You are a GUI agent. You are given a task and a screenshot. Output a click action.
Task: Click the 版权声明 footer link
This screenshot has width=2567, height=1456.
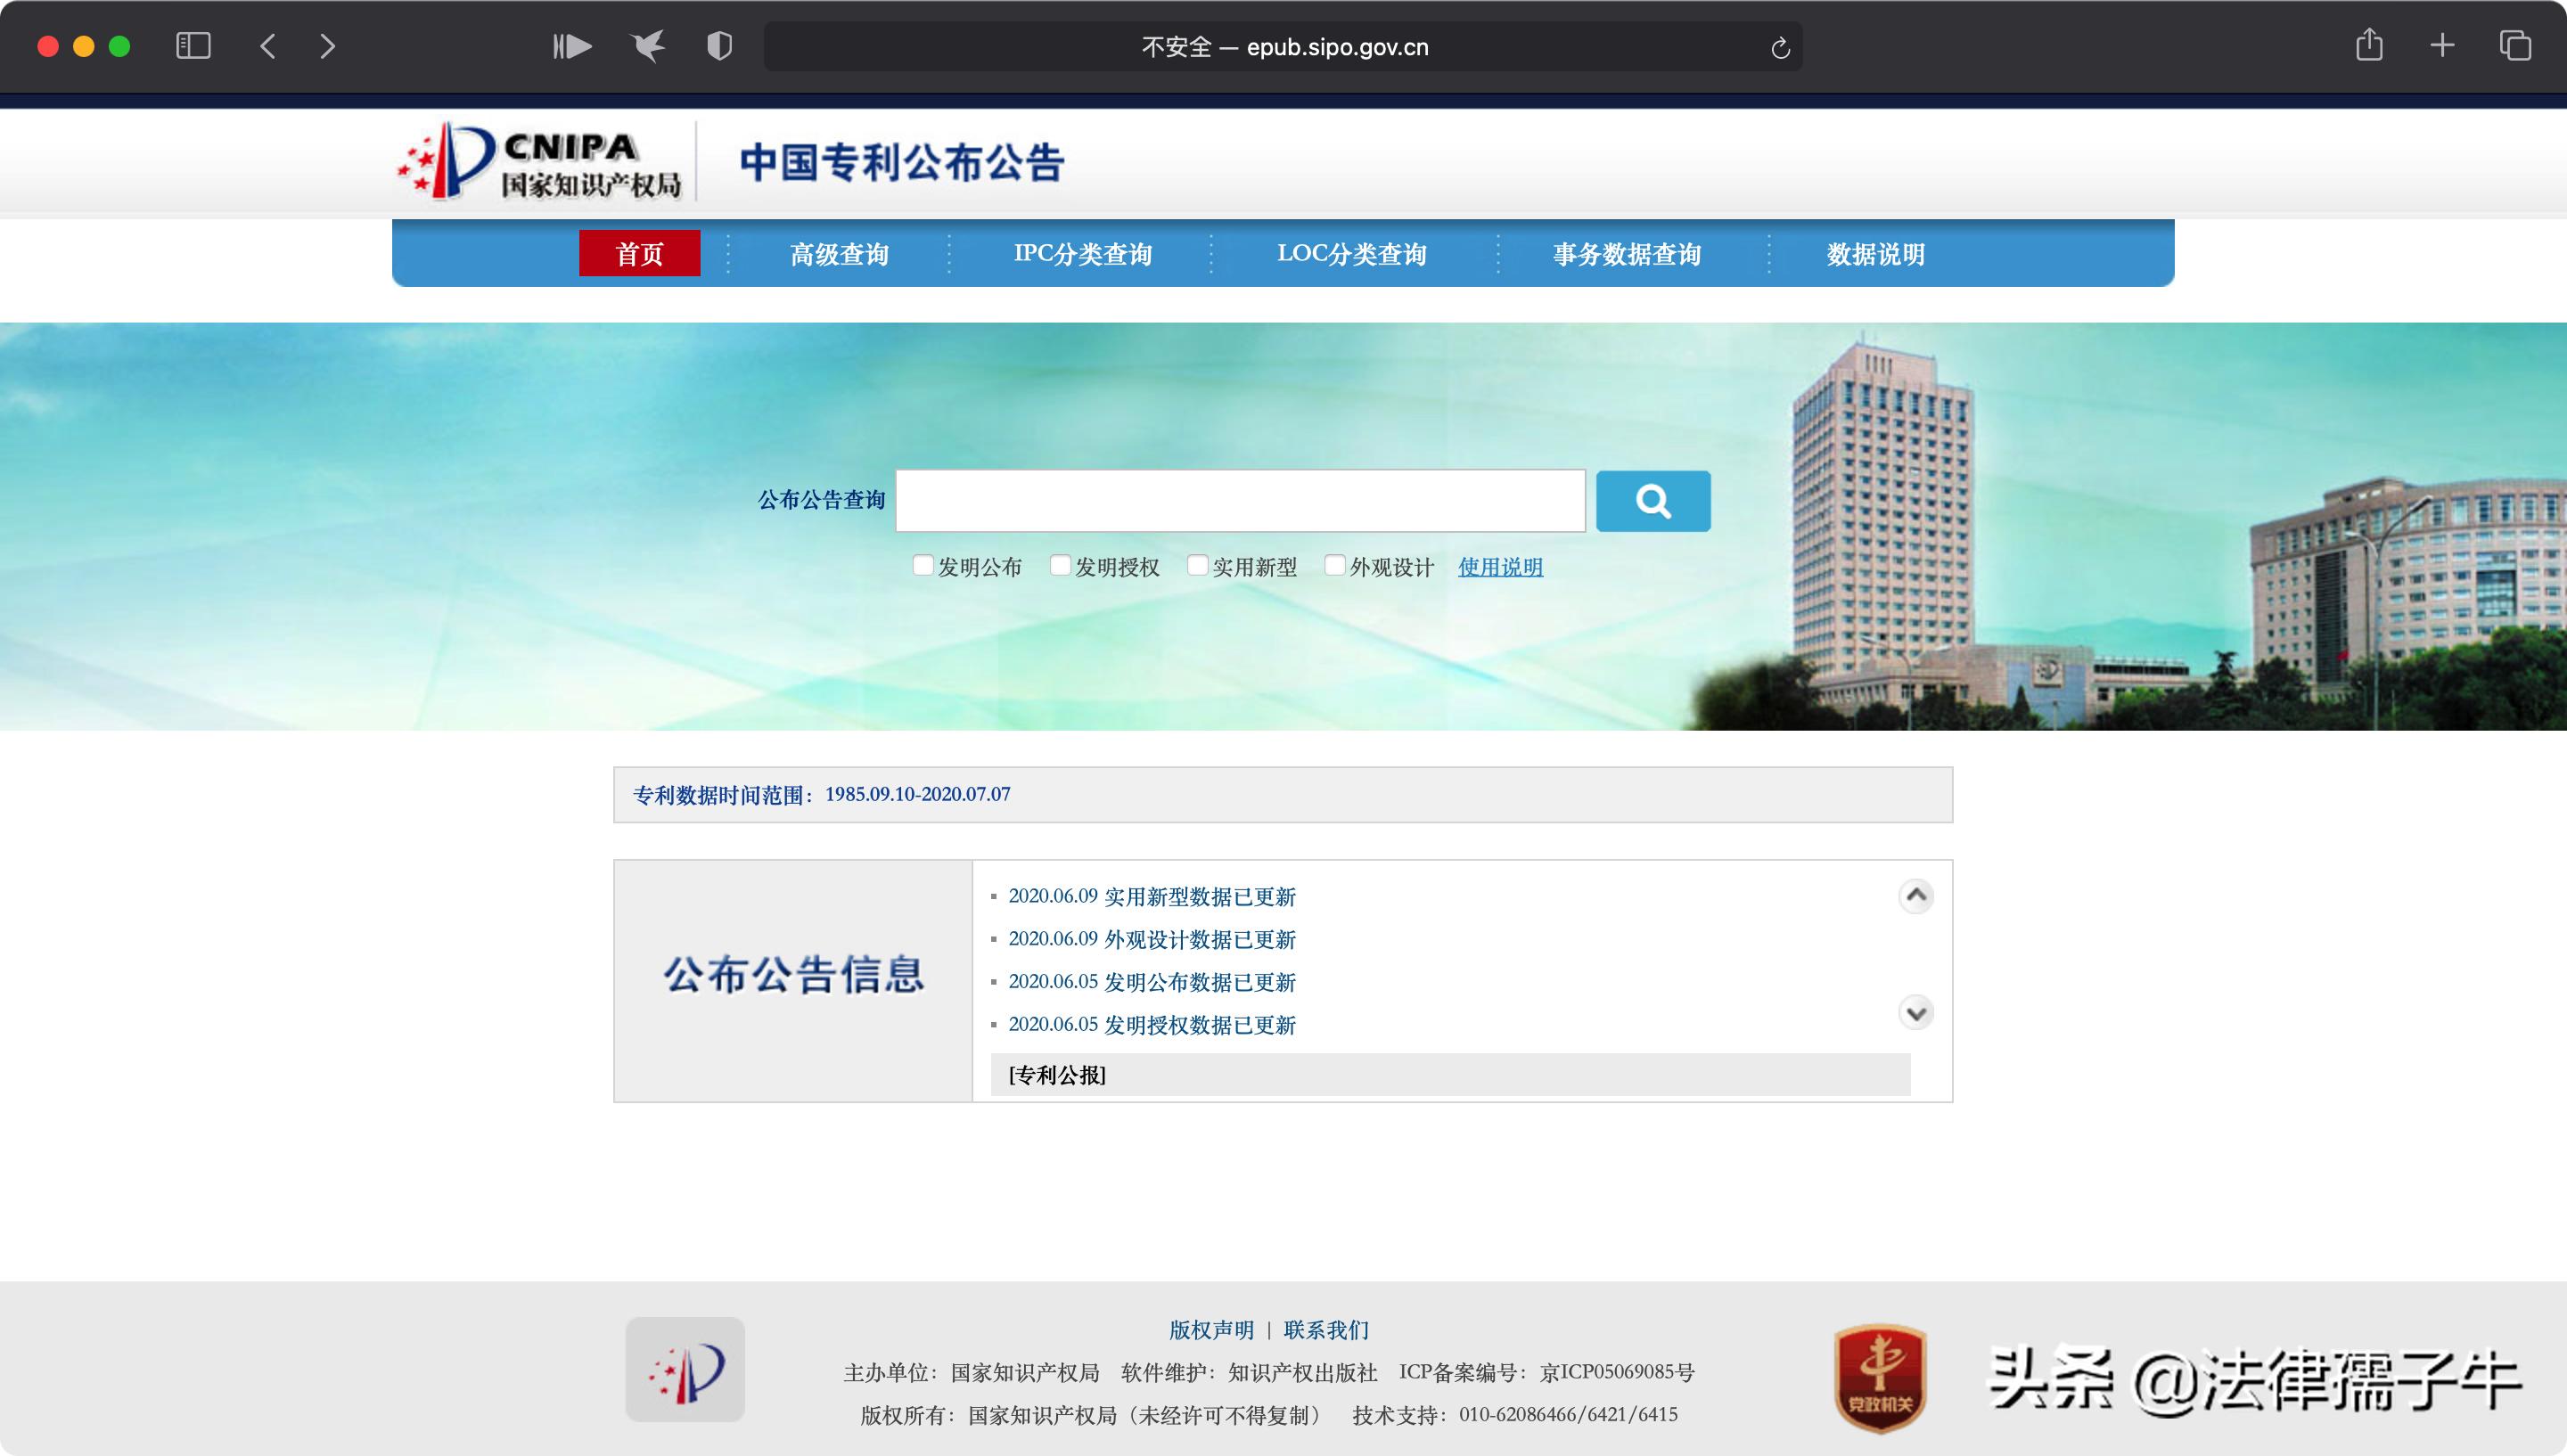tap(1210, 1330)
